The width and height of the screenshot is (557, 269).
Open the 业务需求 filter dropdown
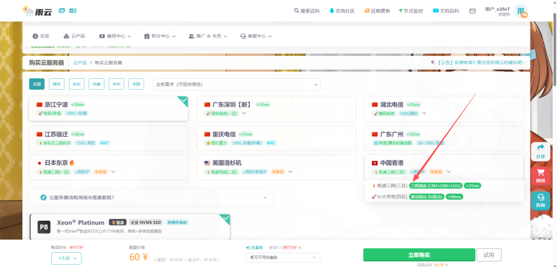237,84
